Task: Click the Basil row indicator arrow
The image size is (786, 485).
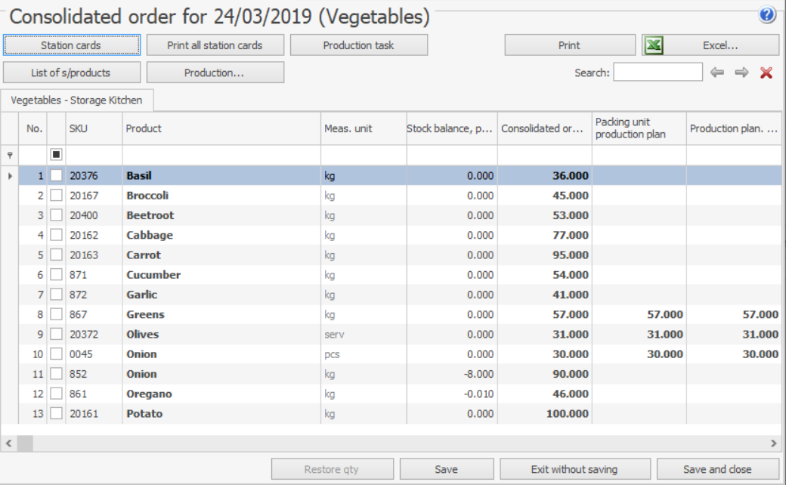Action: (x=10, y=176)
